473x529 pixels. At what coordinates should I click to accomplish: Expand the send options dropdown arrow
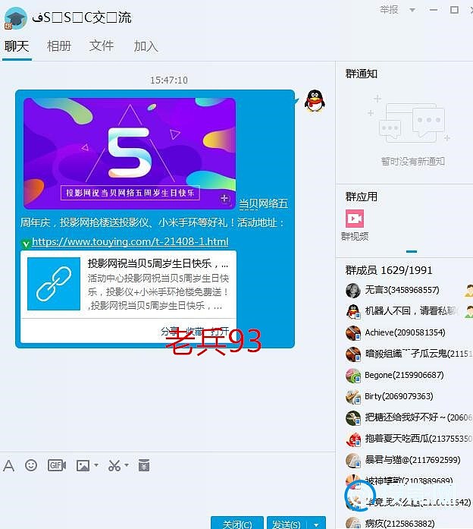pyautogui.click(x=316, y=524)
